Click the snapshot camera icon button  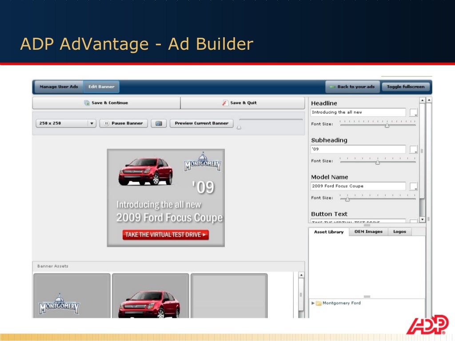tap(159, 123)
